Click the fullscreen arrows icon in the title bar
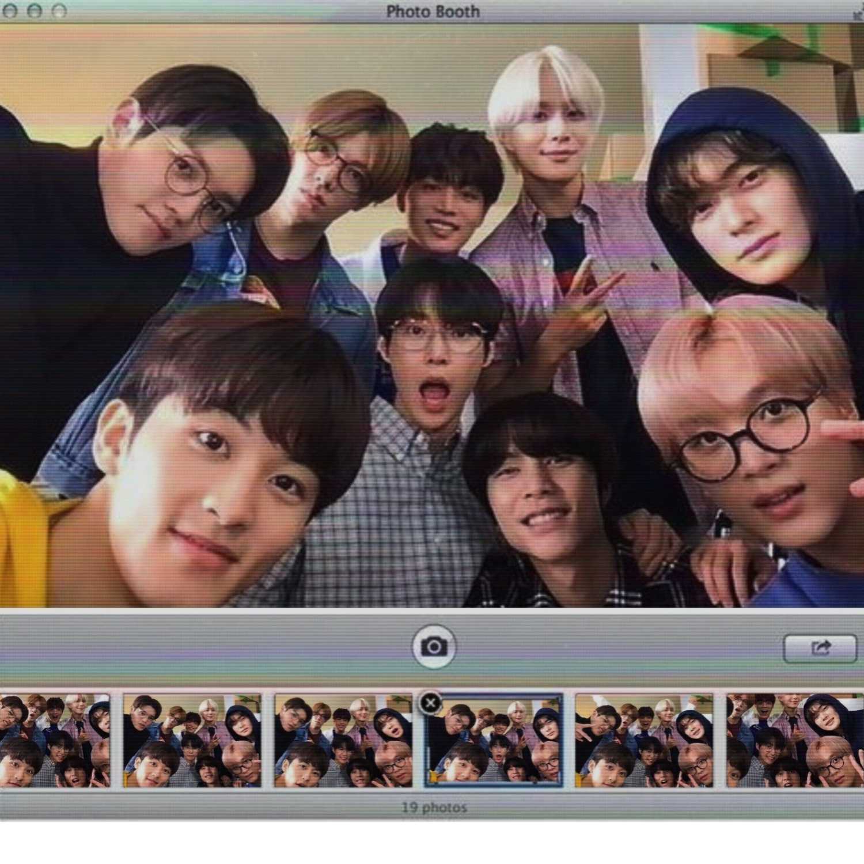Viewport: 864px width, 864px height. [858, 12]
